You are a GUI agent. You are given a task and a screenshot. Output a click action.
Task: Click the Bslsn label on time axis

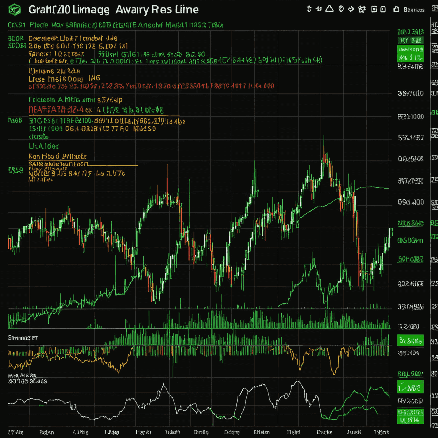[x=46, y=432]
